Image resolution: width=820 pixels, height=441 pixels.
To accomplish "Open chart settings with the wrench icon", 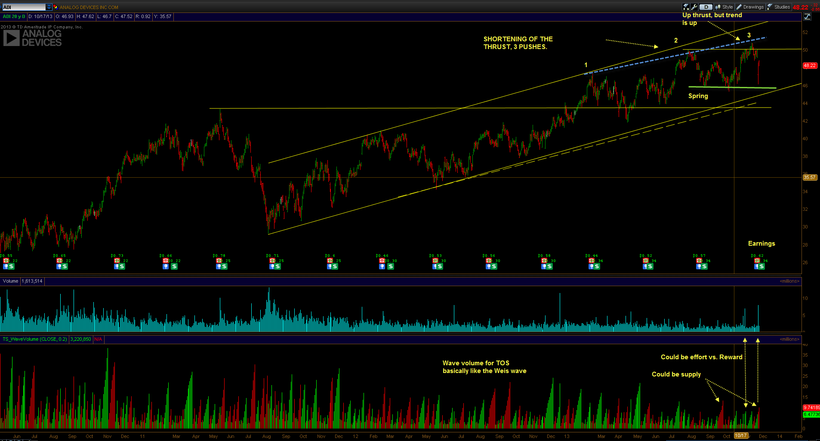I will [694, 7].
